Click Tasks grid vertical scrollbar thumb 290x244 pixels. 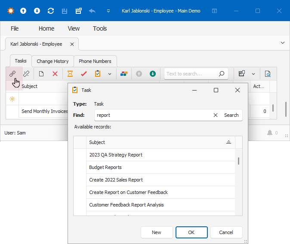pos(273,108)
